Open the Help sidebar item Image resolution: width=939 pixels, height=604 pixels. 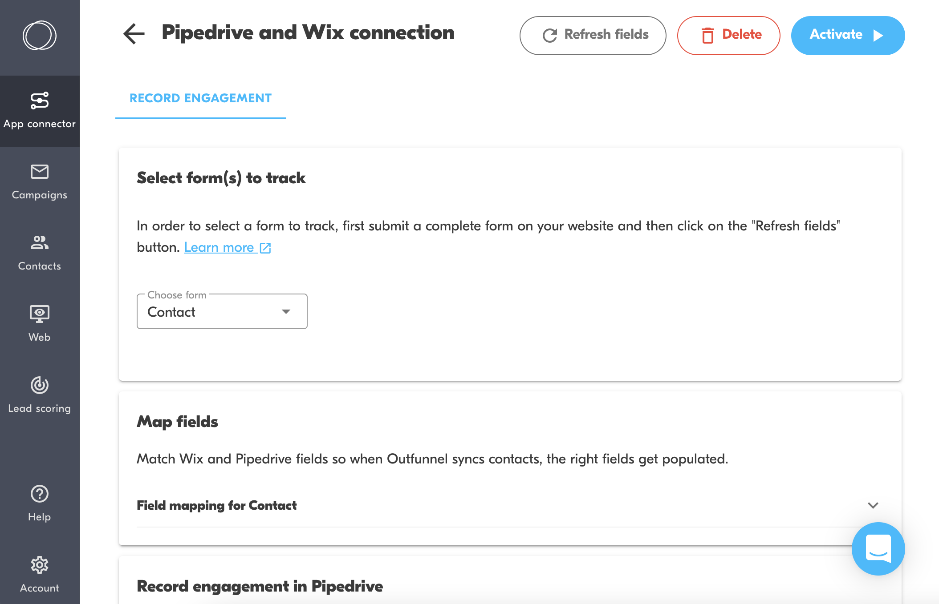(40, 503)
